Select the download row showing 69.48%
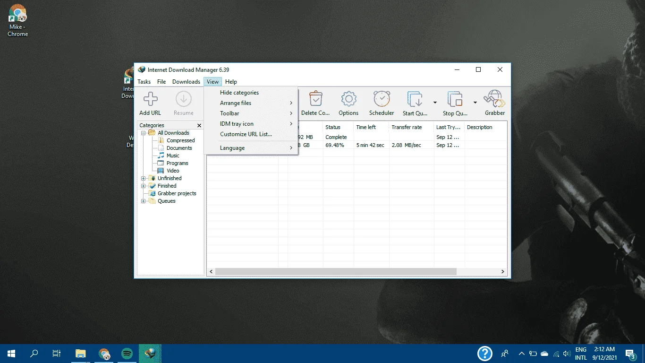This screenshot has width=645, height=363. point(357,145)
